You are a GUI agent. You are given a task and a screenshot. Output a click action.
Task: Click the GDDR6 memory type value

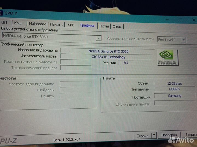point(175,89)
